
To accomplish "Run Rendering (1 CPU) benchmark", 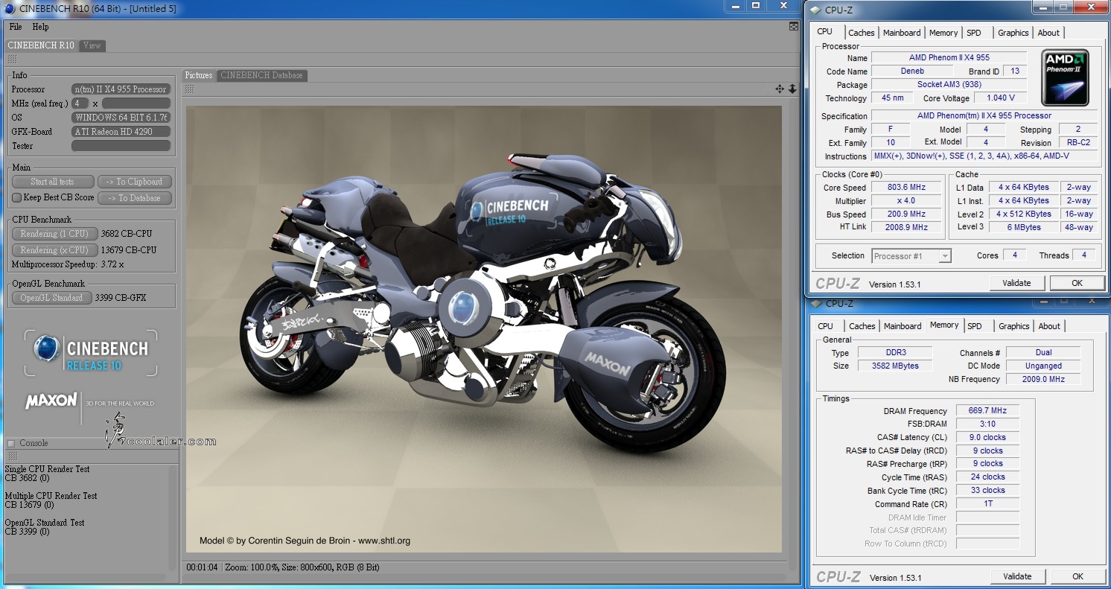I will coord(54,234).
